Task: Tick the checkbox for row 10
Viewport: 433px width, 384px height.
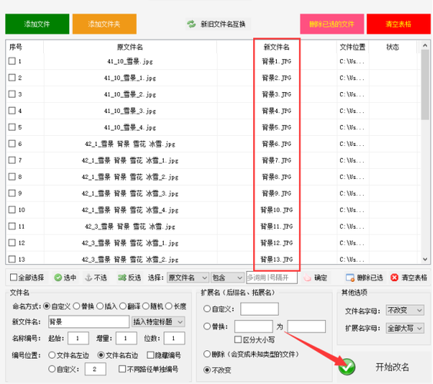Action: pyautogui.click(x=12, y=210)
